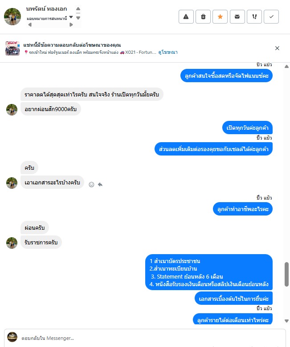This screenshot has height=347, width=290.
Task: Go to the next conversation with the down arrow
Action: pyautogui.click(x=78, y=18)
